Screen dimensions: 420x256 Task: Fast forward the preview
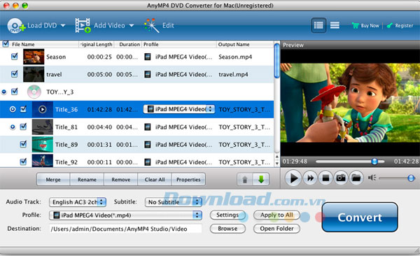click(x=310, y=178)
